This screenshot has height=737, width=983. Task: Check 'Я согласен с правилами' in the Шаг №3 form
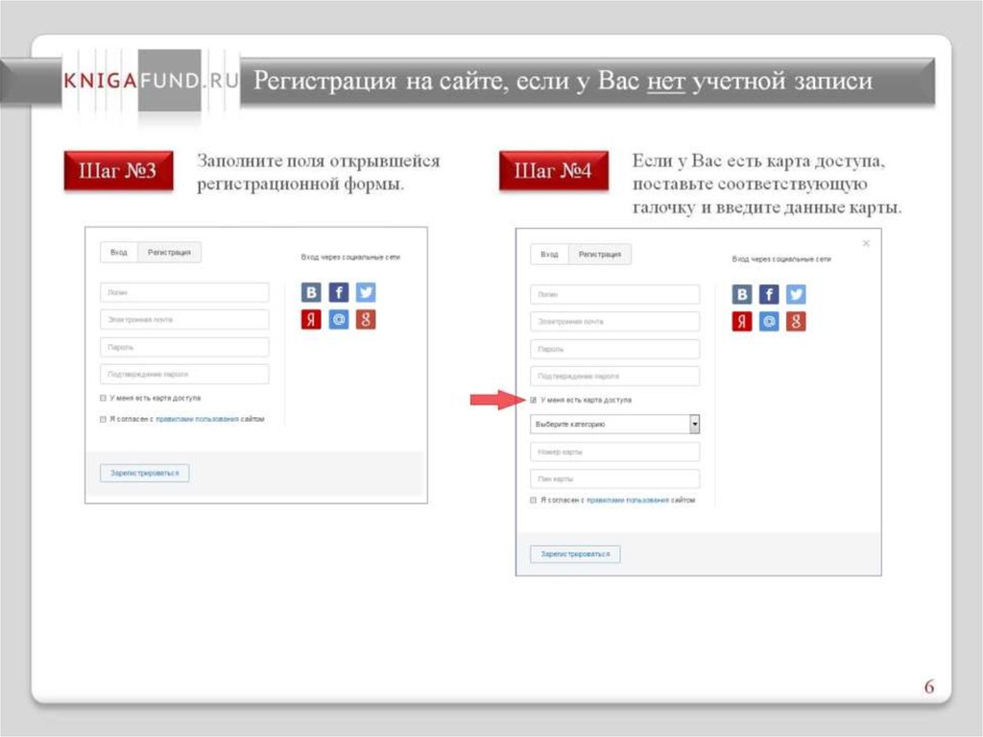pyautogui.click(x=103, y=419)
